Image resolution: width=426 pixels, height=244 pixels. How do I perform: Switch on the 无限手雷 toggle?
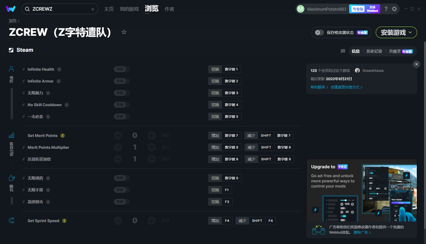[x=122, y=190]
